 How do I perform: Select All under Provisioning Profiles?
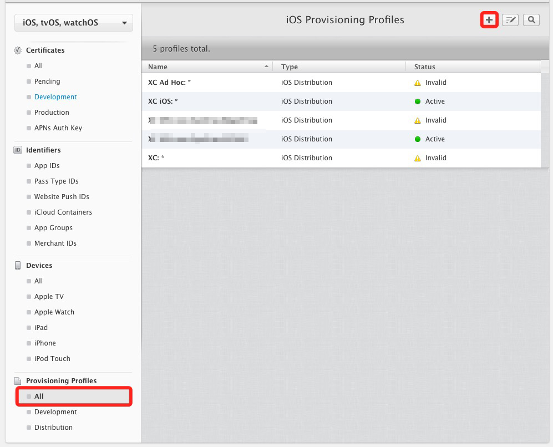(39, 396)
